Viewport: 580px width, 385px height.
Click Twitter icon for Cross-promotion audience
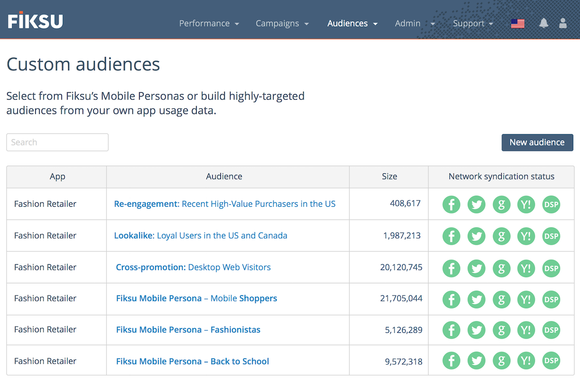coord(477,268)
